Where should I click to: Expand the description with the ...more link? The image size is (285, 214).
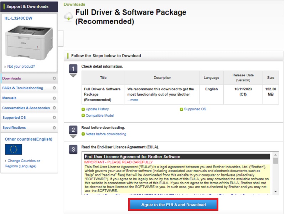[x=133, y=100]
